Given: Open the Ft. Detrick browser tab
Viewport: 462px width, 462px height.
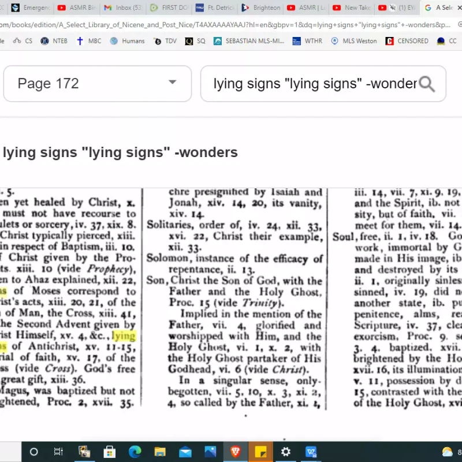Looking at the screenshot, I should [215, 8].
